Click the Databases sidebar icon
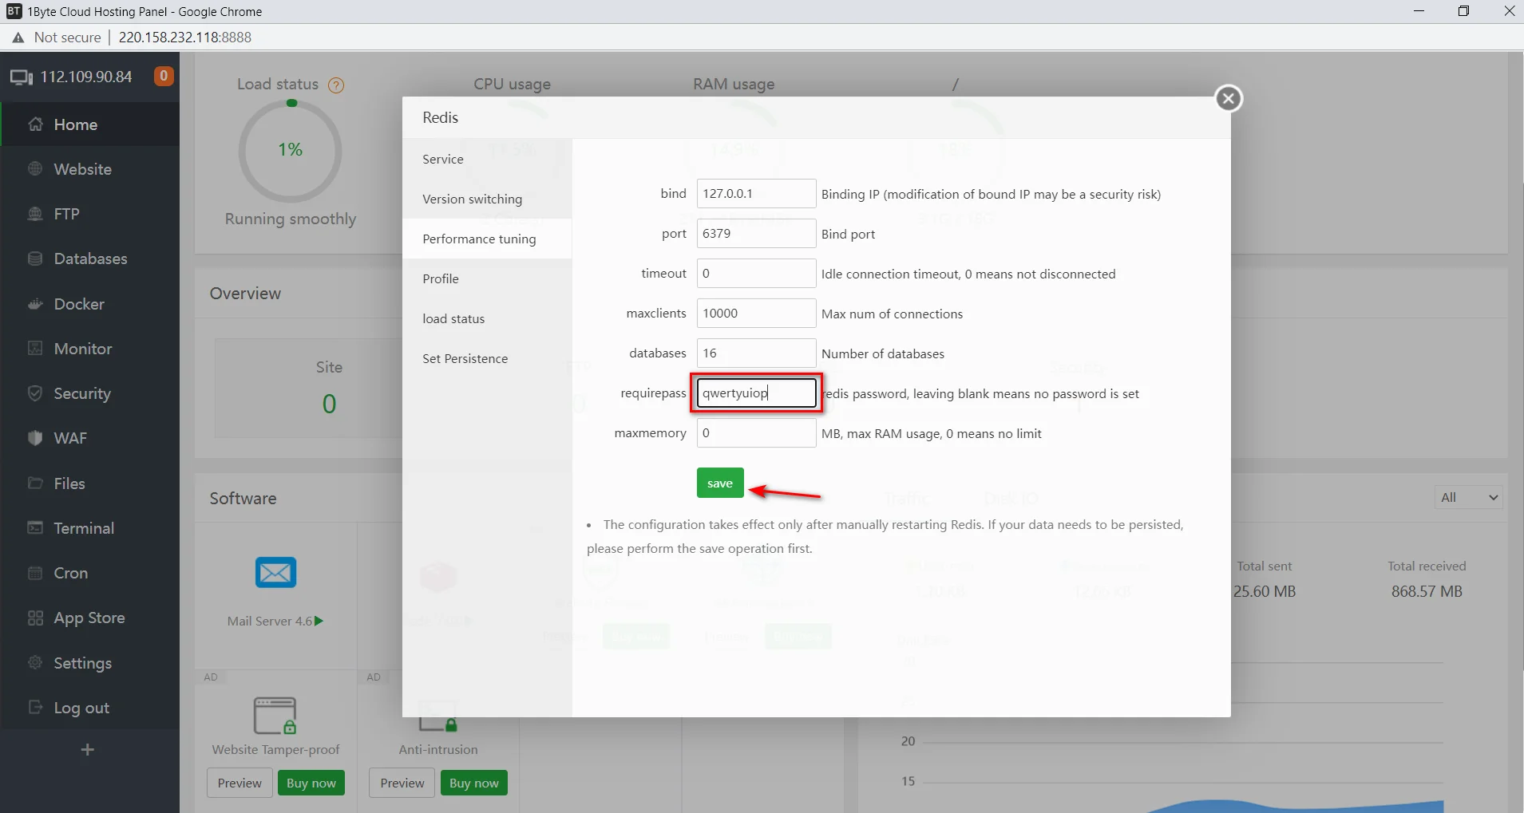 point(35,259)
